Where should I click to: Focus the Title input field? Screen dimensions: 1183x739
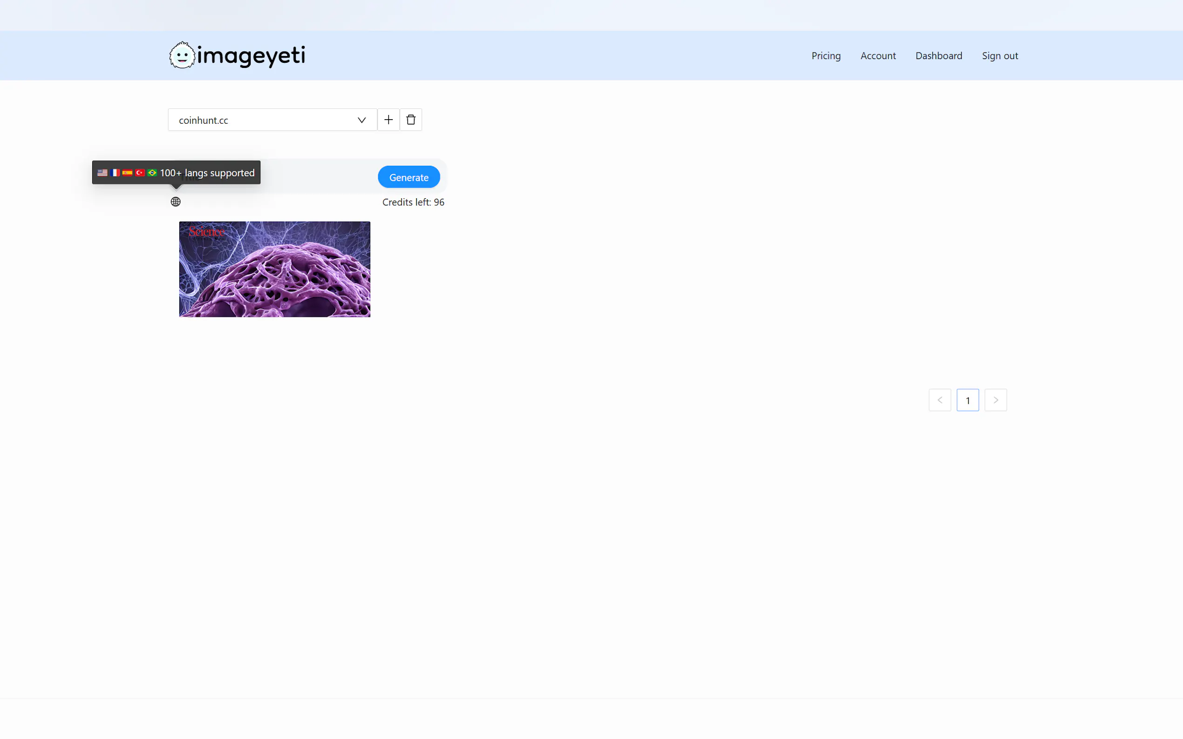318,177
